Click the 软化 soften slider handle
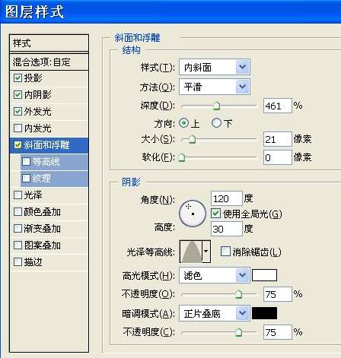Image resolution: width=341 pixels, height=358 pixels. 182,157
